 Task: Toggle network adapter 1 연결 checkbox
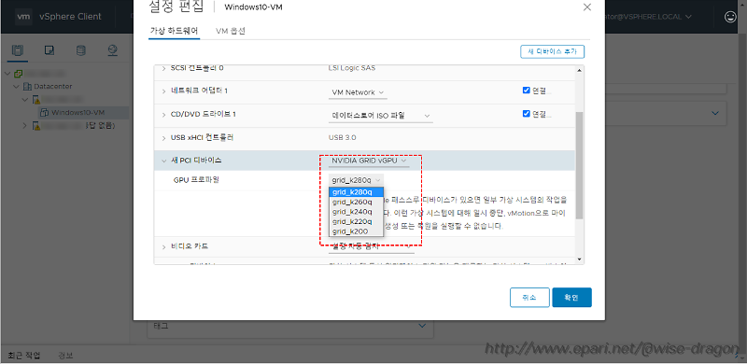point(526,90)
